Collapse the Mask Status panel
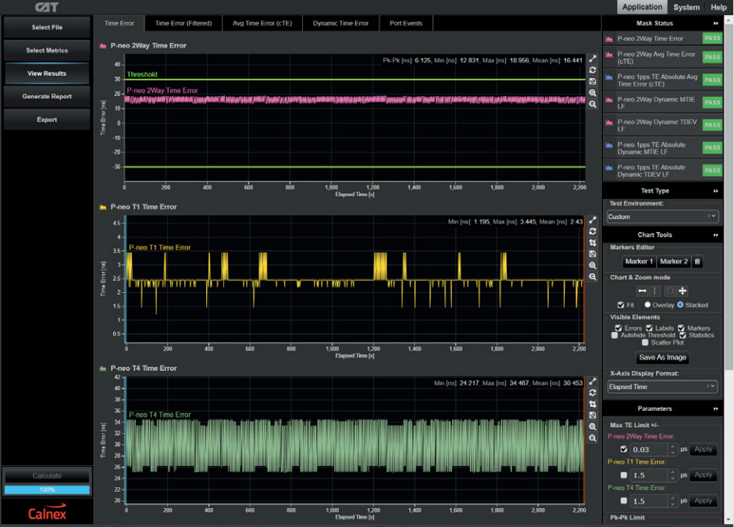 tap(715, 23)
